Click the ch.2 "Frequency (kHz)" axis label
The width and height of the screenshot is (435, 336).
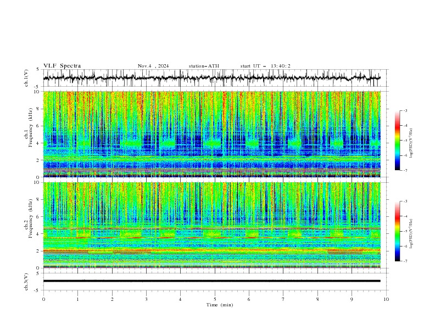pyautogui.click(x=31, y=218)
